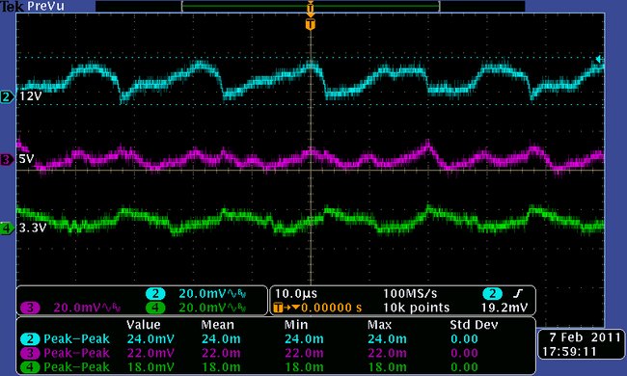Click the magenta channel 3 scale badge
This screenshot has width=627, height=376.
click(30, 308)
